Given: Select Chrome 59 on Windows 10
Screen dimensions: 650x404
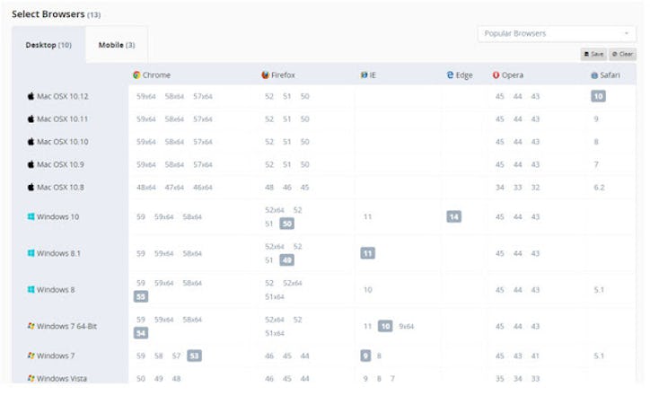Looking at the screenshot, I should click(141, 216).
